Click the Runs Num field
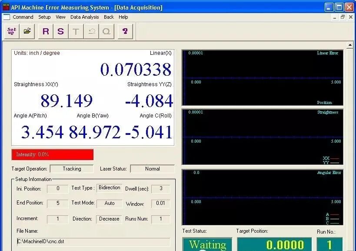 click(161, 219)
